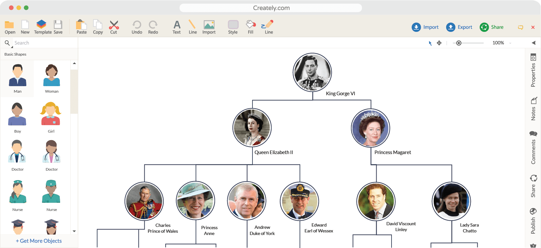Select the Cut scissors tool
541x248 pixels.
[114, 27]
